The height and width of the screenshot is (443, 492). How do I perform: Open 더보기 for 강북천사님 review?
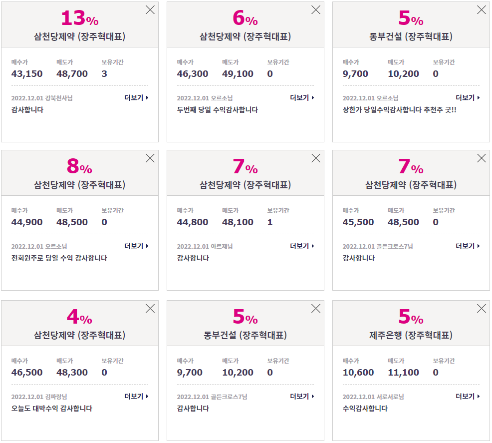137,98
